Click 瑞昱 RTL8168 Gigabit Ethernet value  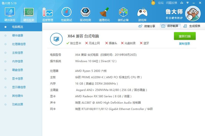(114, 109)
